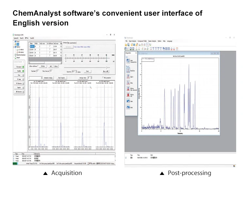This screenshot has width=245, height=204.
Task: Open the Option menu
Action: pyautogui.click(x=159, y=41)
